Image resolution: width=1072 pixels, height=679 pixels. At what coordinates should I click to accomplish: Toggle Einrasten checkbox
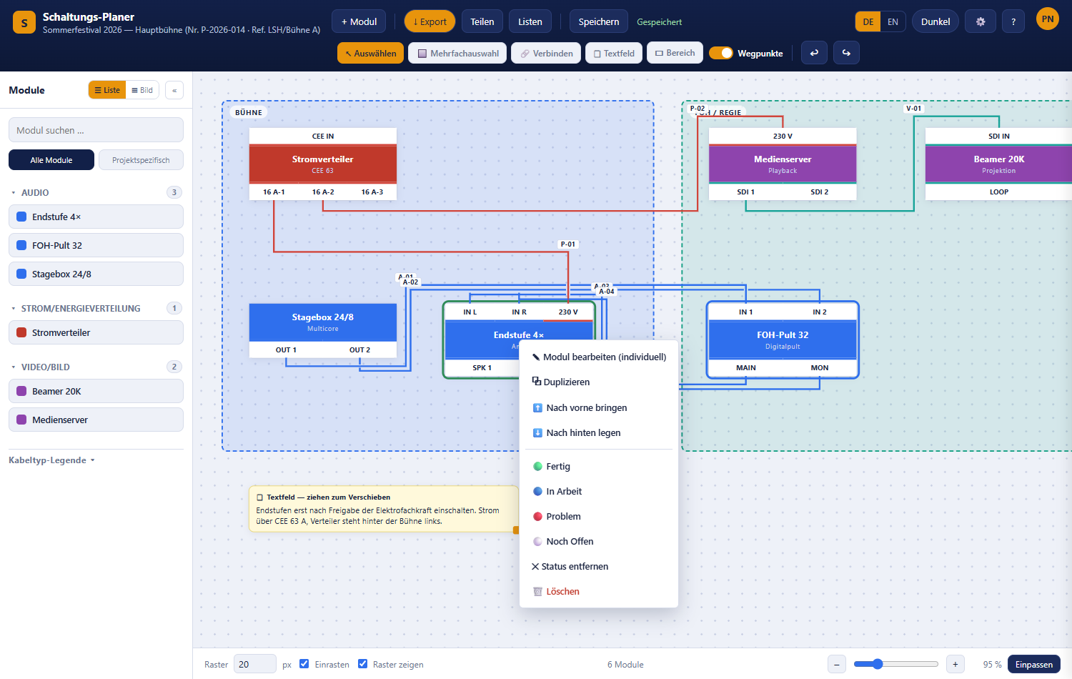coord(304,664)
